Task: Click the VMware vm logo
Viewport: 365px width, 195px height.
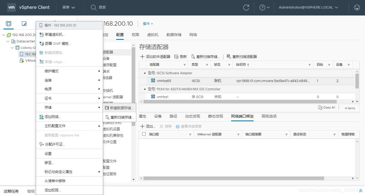Action: [11, 7]
